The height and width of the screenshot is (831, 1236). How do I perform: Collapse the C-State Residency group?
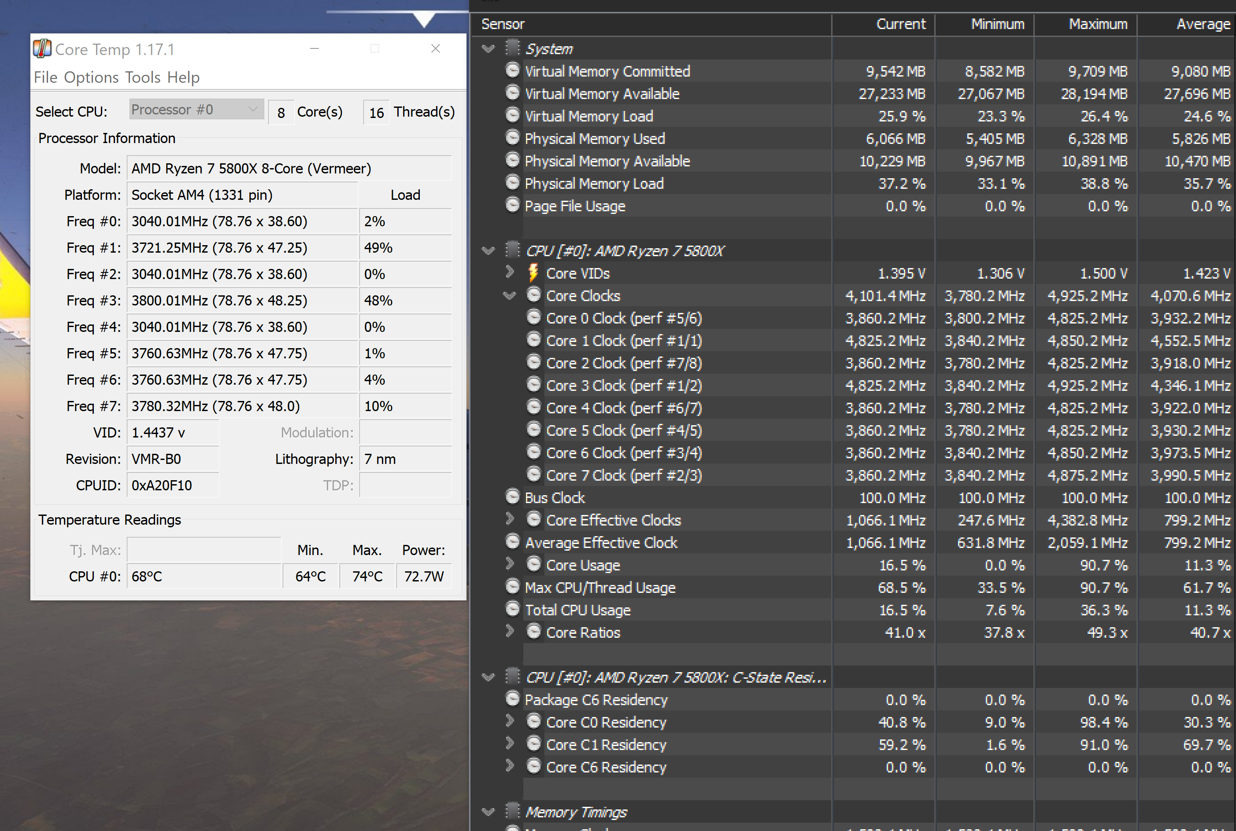[488, 677]
